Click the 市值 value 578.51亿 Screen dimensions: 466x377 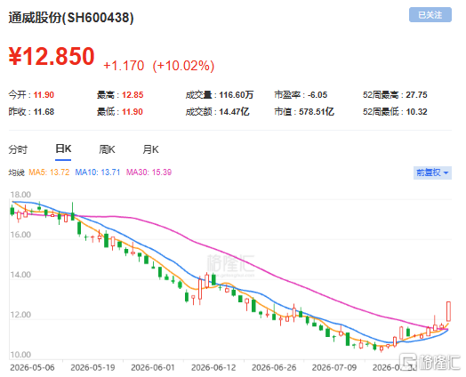(x=317, y=112)
